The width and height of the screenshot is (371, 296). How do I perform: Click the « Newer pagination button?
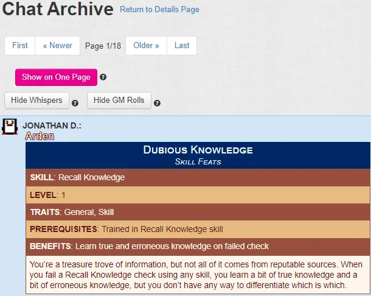[x=58, y=46]
